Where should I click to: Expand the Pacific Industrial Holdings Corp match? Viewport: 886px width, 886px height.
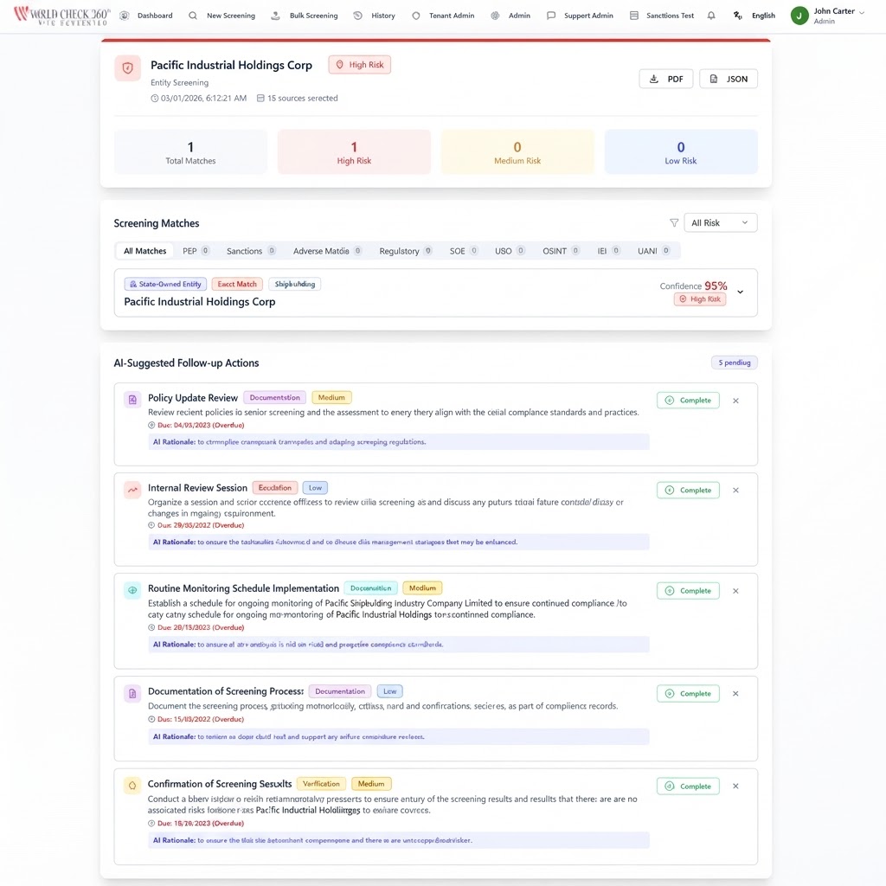(741, 292)
